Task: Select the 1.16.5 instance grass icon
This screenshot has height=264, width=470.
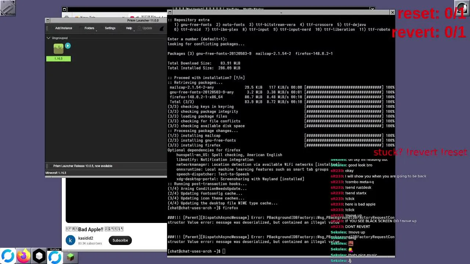Action: 58,49
